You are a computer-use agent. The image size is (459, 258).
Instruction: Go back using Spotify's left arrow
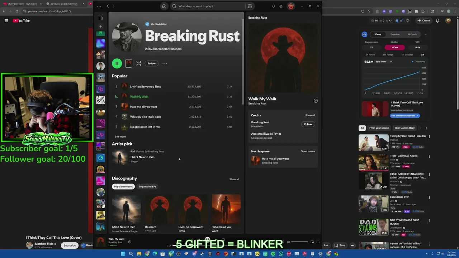coord(108,6)
